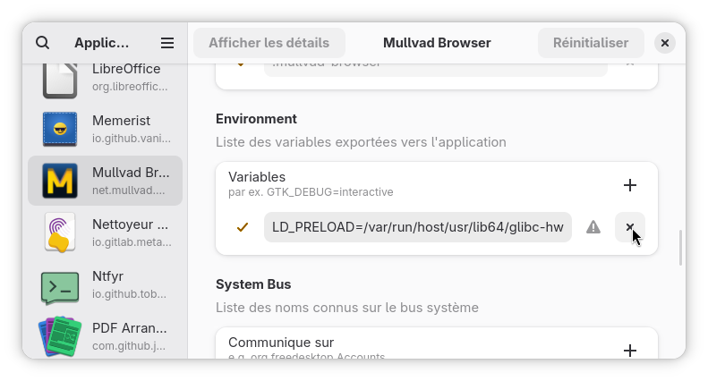Image resolution: width=708 pixels, height=381 pixels.
Task: Add a new environment variable with plus
Action: click(x=630, y=185)
